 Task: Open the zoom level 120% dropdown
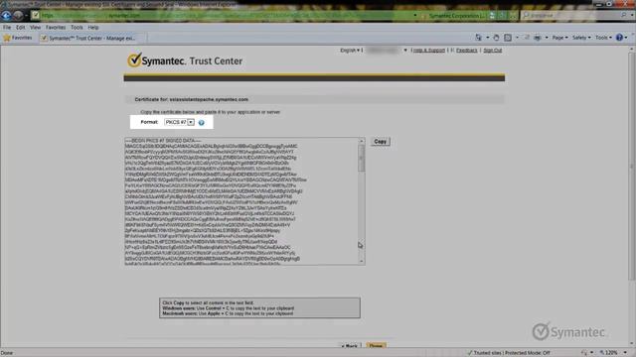click(x=625, y=353)
